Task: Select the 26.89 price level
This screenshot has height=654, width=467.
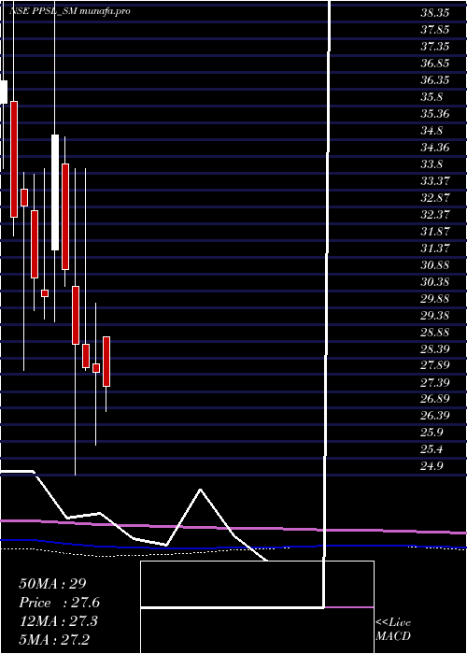Action: 435,400
